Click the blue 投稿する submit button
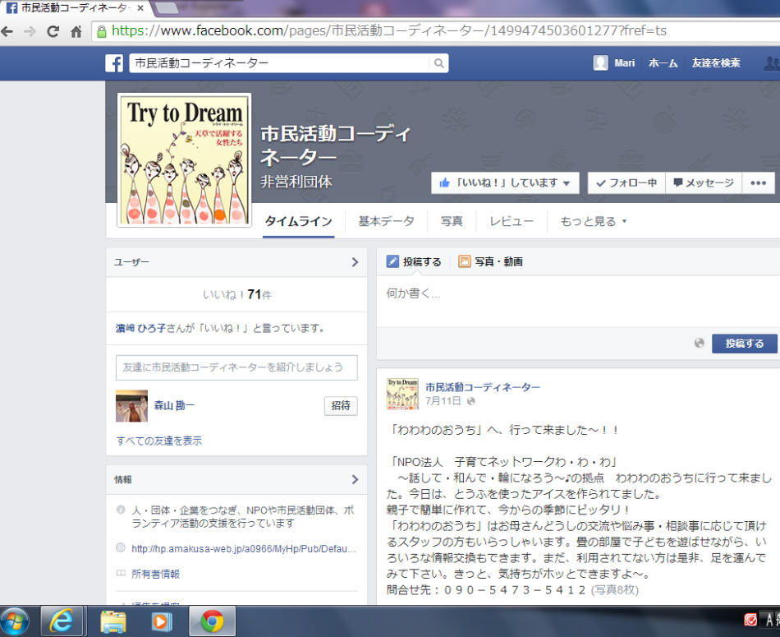Screen dimensions: 780x637 pyautogui.click(x=744, y=344)
